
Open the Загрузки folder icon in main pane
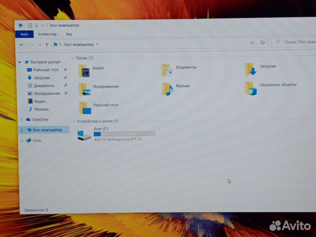pyautogui.click(x=251, y=69)
